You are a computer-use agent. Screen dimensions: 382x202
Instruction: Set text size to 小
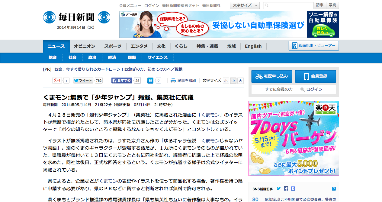coord(226,81)
